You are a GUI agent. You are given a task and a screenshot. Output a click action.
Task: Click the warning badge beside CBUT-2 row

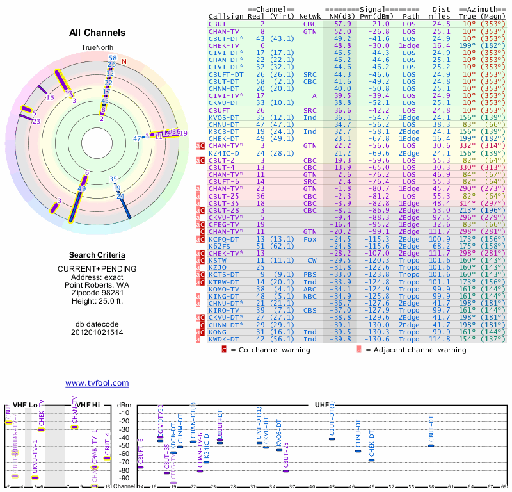(200, 161)
